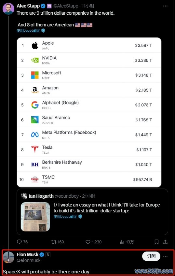The image size is (175, 276).
Task: Click the retweet icon showing 169
Action: (x=54, y=242)
